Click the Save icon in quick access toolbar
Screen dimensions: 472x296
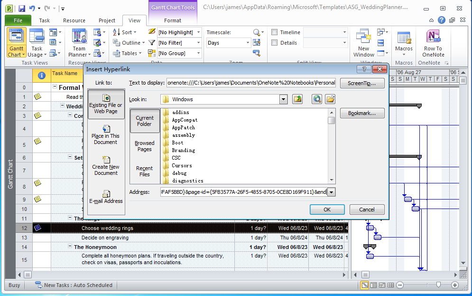tap(22, 9)
